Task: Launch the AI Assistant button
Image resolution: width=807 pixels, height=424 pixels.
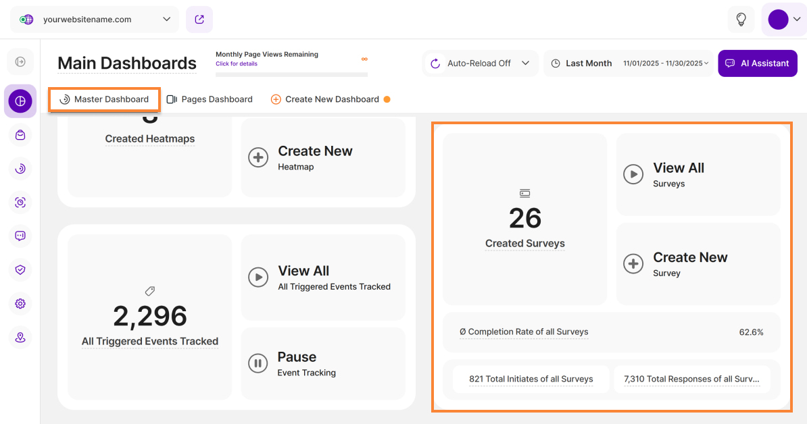Action: coord(757,63)
